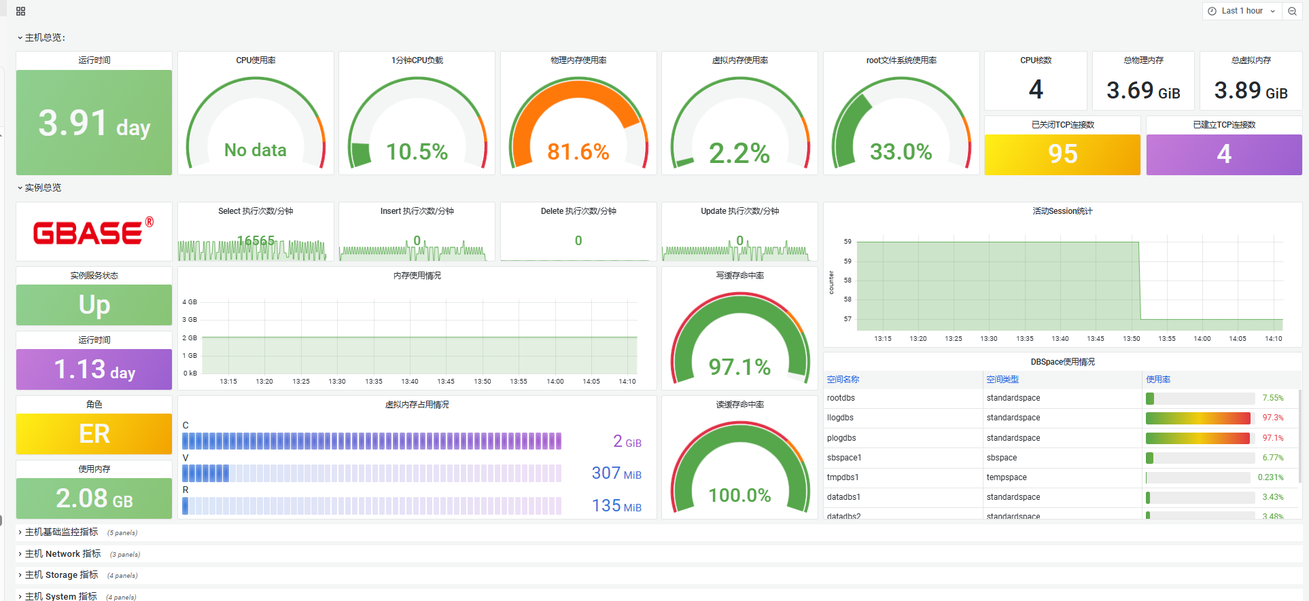The width and height of the screenshot is (1309, 601).
Task: Open the Last 1 hour time range dropdown
Action: [1242, 12]
